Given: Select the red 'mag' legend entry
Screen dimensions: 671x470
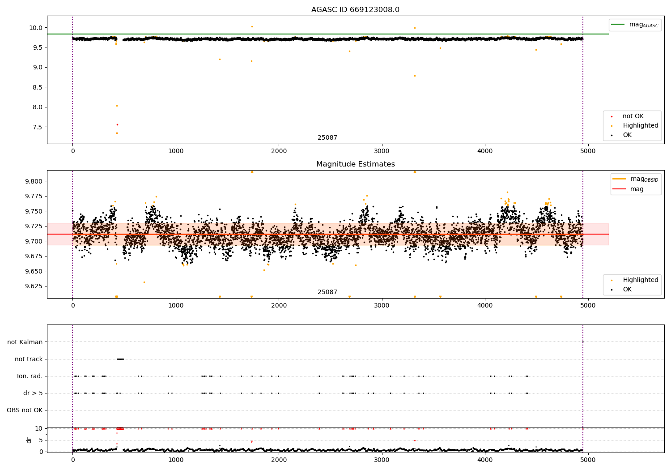Looking at the screenshot, I should (637, 189).
